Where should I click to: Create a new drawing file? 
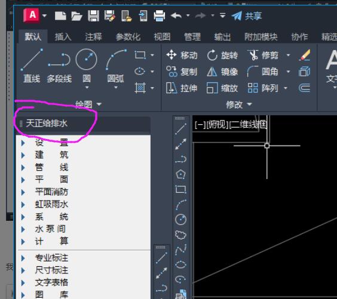[x=60, y=16]
